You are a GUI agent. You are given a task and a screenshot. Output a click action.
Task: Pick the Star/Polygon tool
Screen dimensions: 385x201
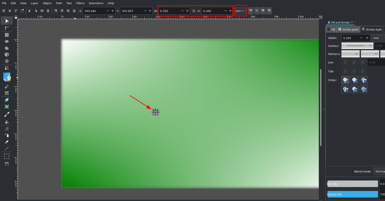pos(7,48)
